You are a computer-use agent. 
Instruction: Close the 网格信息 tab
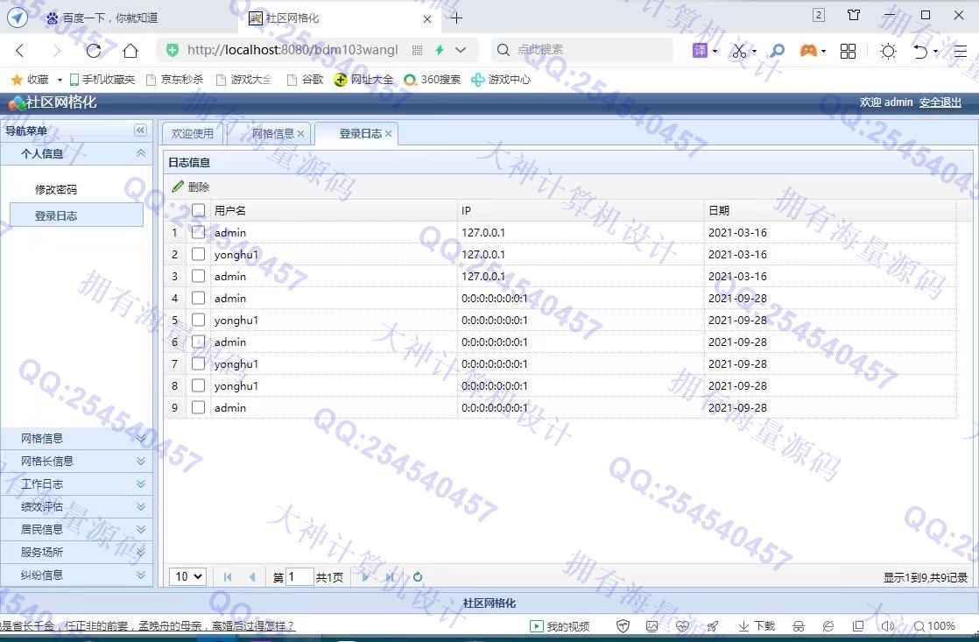301,134
